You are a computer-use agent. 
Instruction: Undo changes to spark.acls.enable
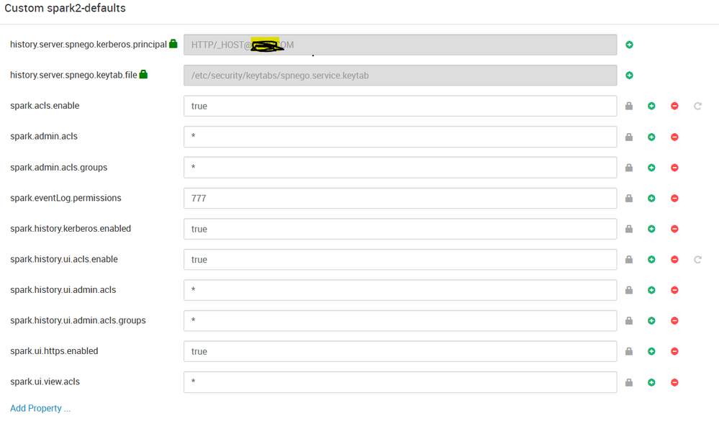coord(697,106)
